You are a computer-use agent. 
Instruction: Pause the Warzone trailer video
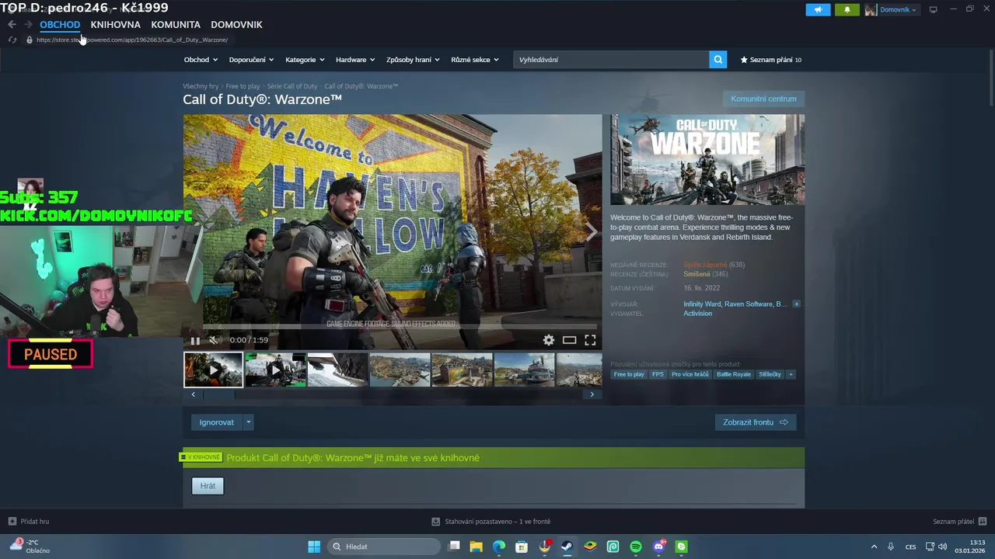(195, 340)
